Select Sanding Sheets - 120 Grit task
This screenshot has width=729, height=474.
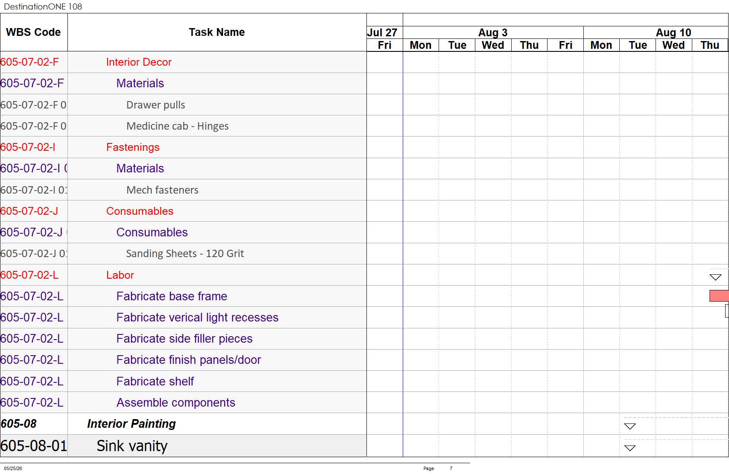pos(185,254)
